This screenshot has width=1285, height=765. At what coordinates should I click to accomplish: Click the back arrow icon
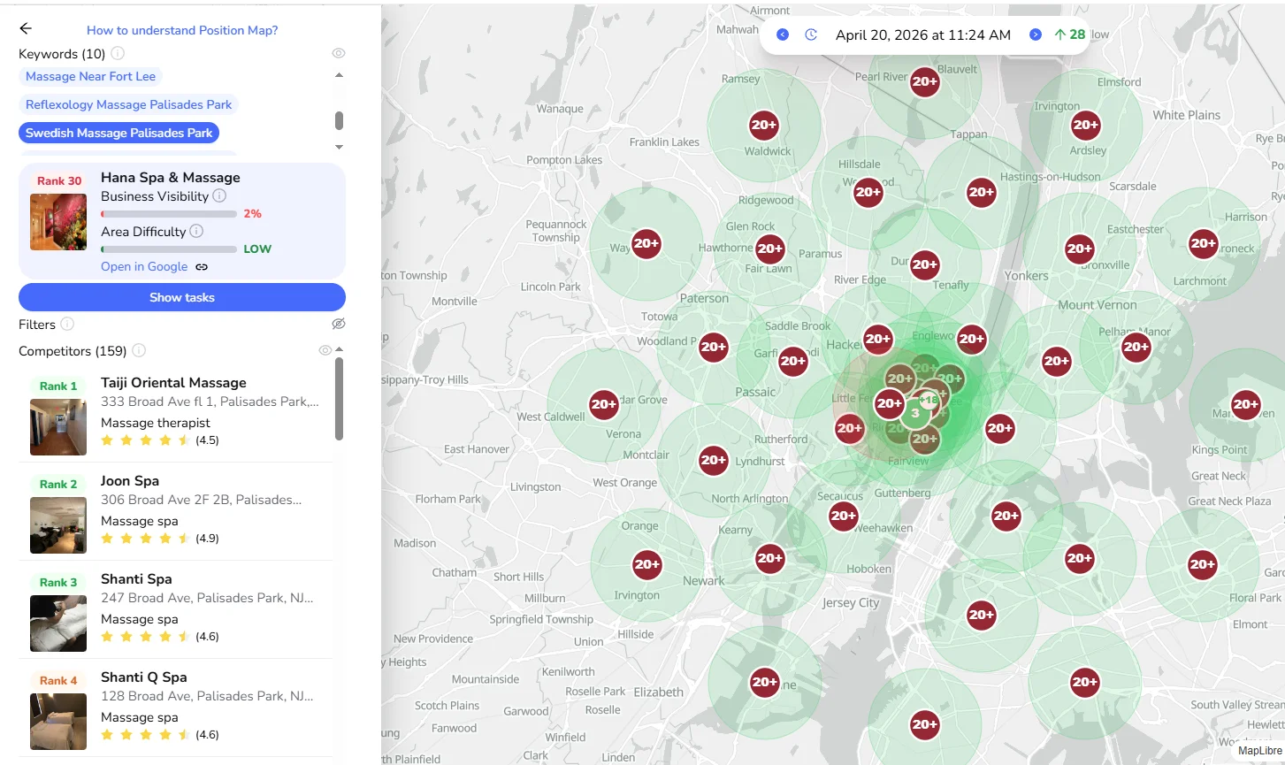click(x=26, y=29)
